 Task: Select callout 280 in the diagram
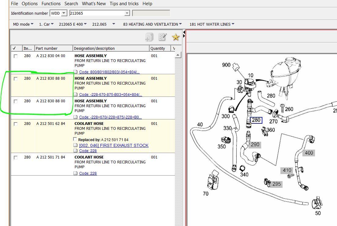(x=256, y=120)
